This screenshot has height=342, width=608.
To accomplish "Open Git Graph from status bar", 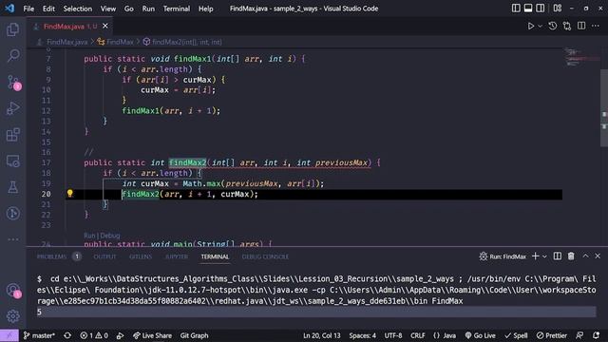I will pyautogui.click(x=194, y=335).
